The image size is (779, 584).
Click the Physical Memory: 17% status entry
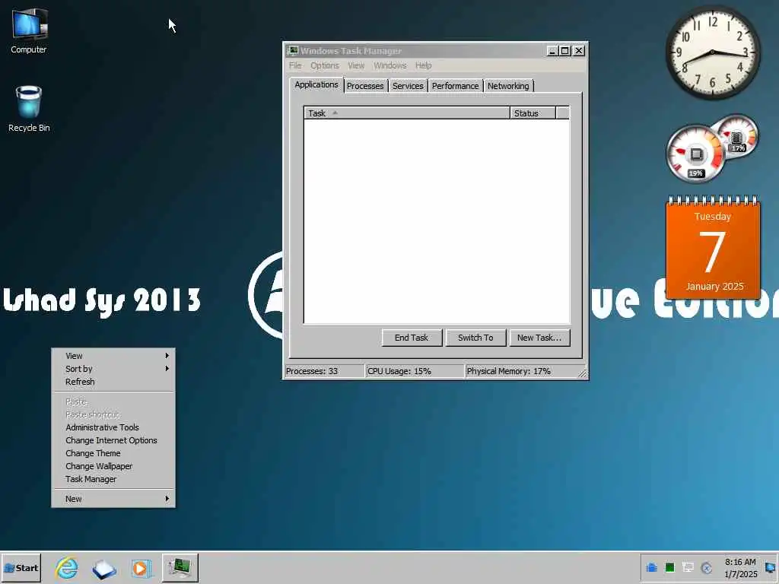click(520, 371)
